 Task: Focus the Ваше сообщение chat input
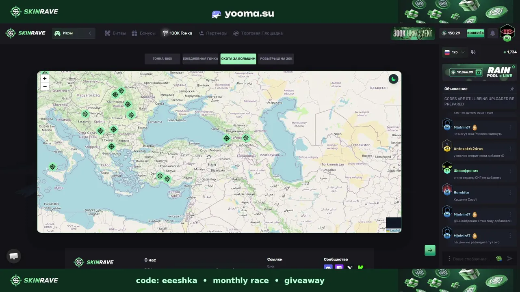[472, 259]
